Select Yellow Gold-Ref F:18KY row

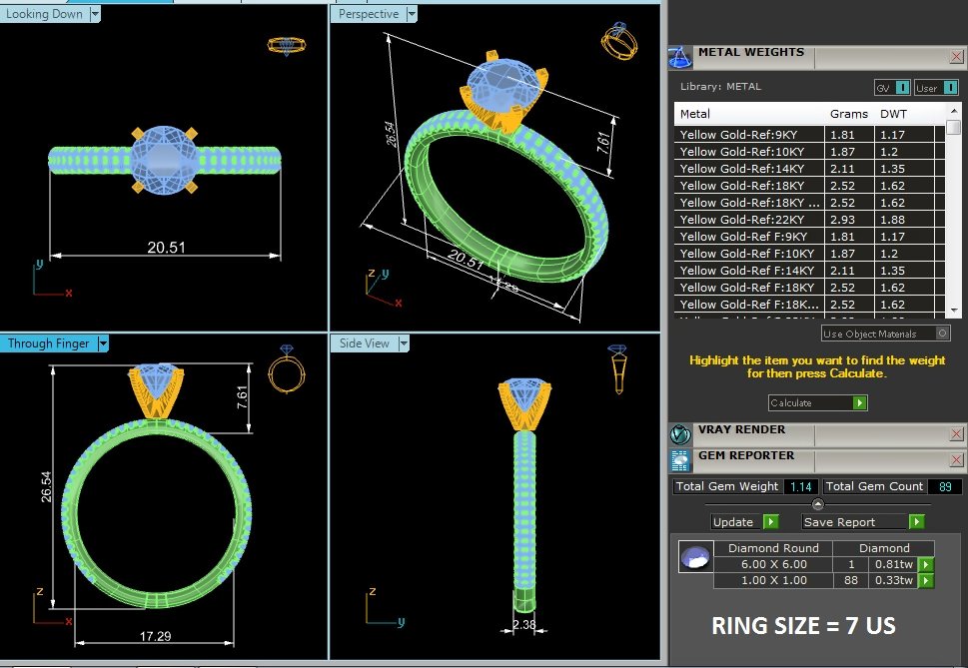pyautogui.click(x=809, y=288)
